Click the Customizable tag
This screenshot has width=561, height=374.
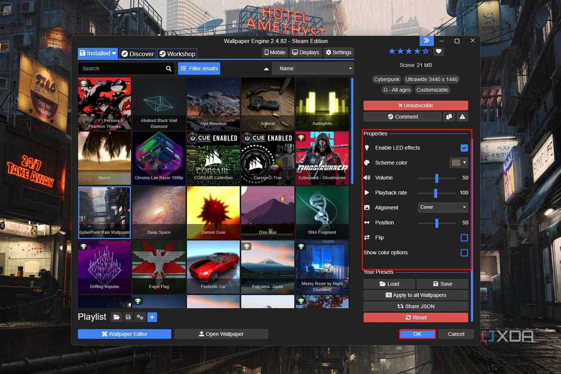pos(432,90)
